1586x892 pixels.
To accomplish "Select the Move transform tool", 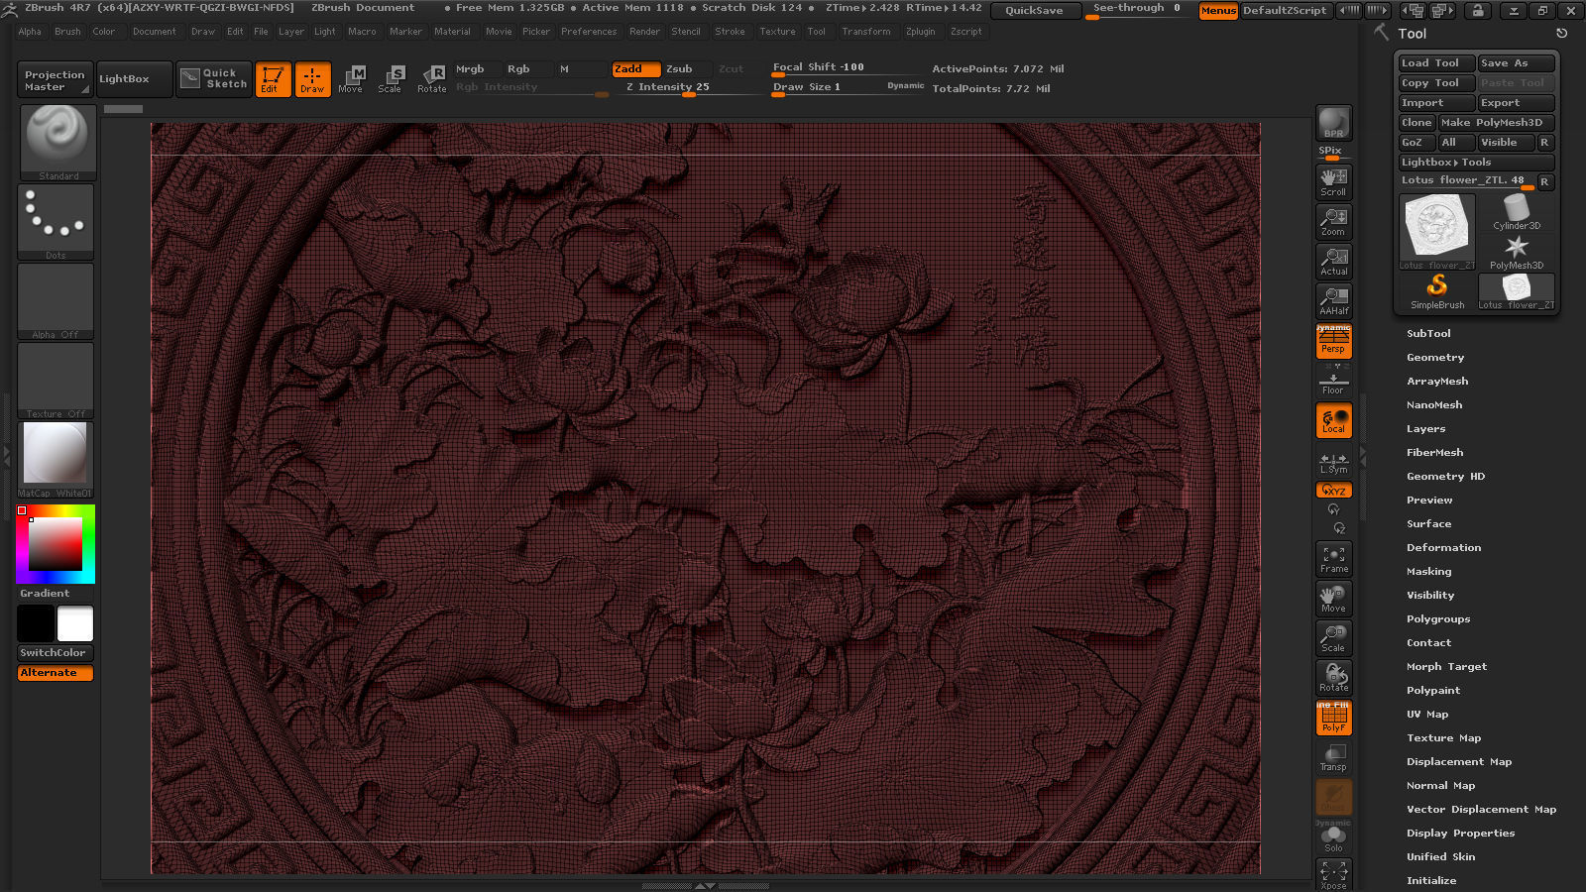I will click(351, 79).
